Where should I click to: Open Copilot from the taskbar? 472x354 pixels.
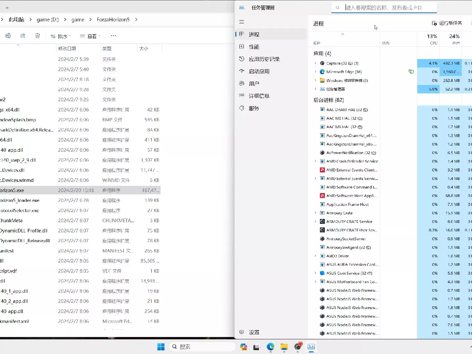pos(244,347)
